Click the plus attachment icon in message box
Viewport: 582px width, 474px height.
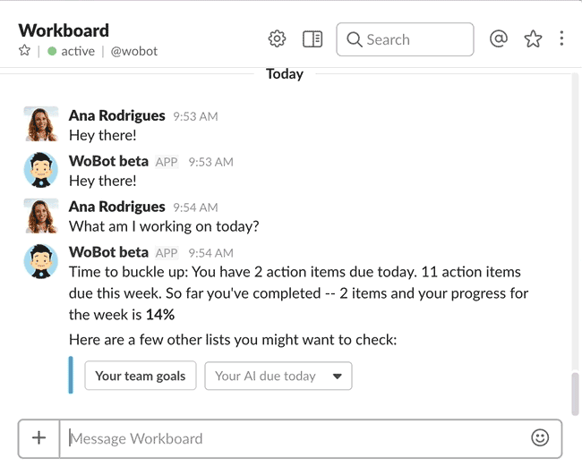point(39,438)
